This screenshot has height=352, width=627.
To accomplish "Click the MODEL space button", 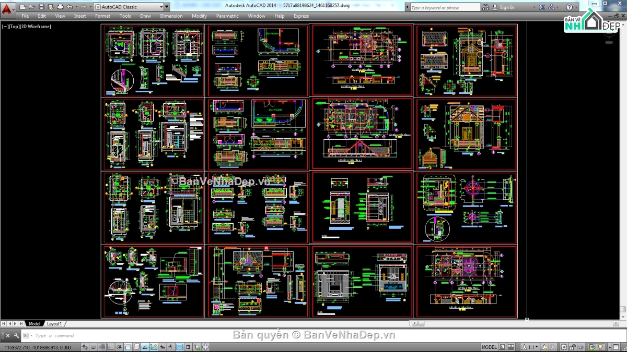I will tap(489, 347).
